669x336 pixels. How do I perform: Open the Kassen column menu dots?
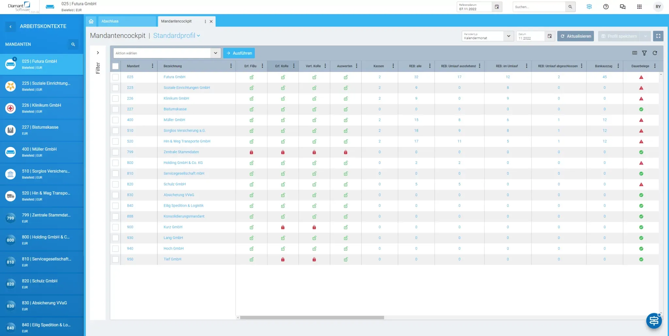coord(393,66)
